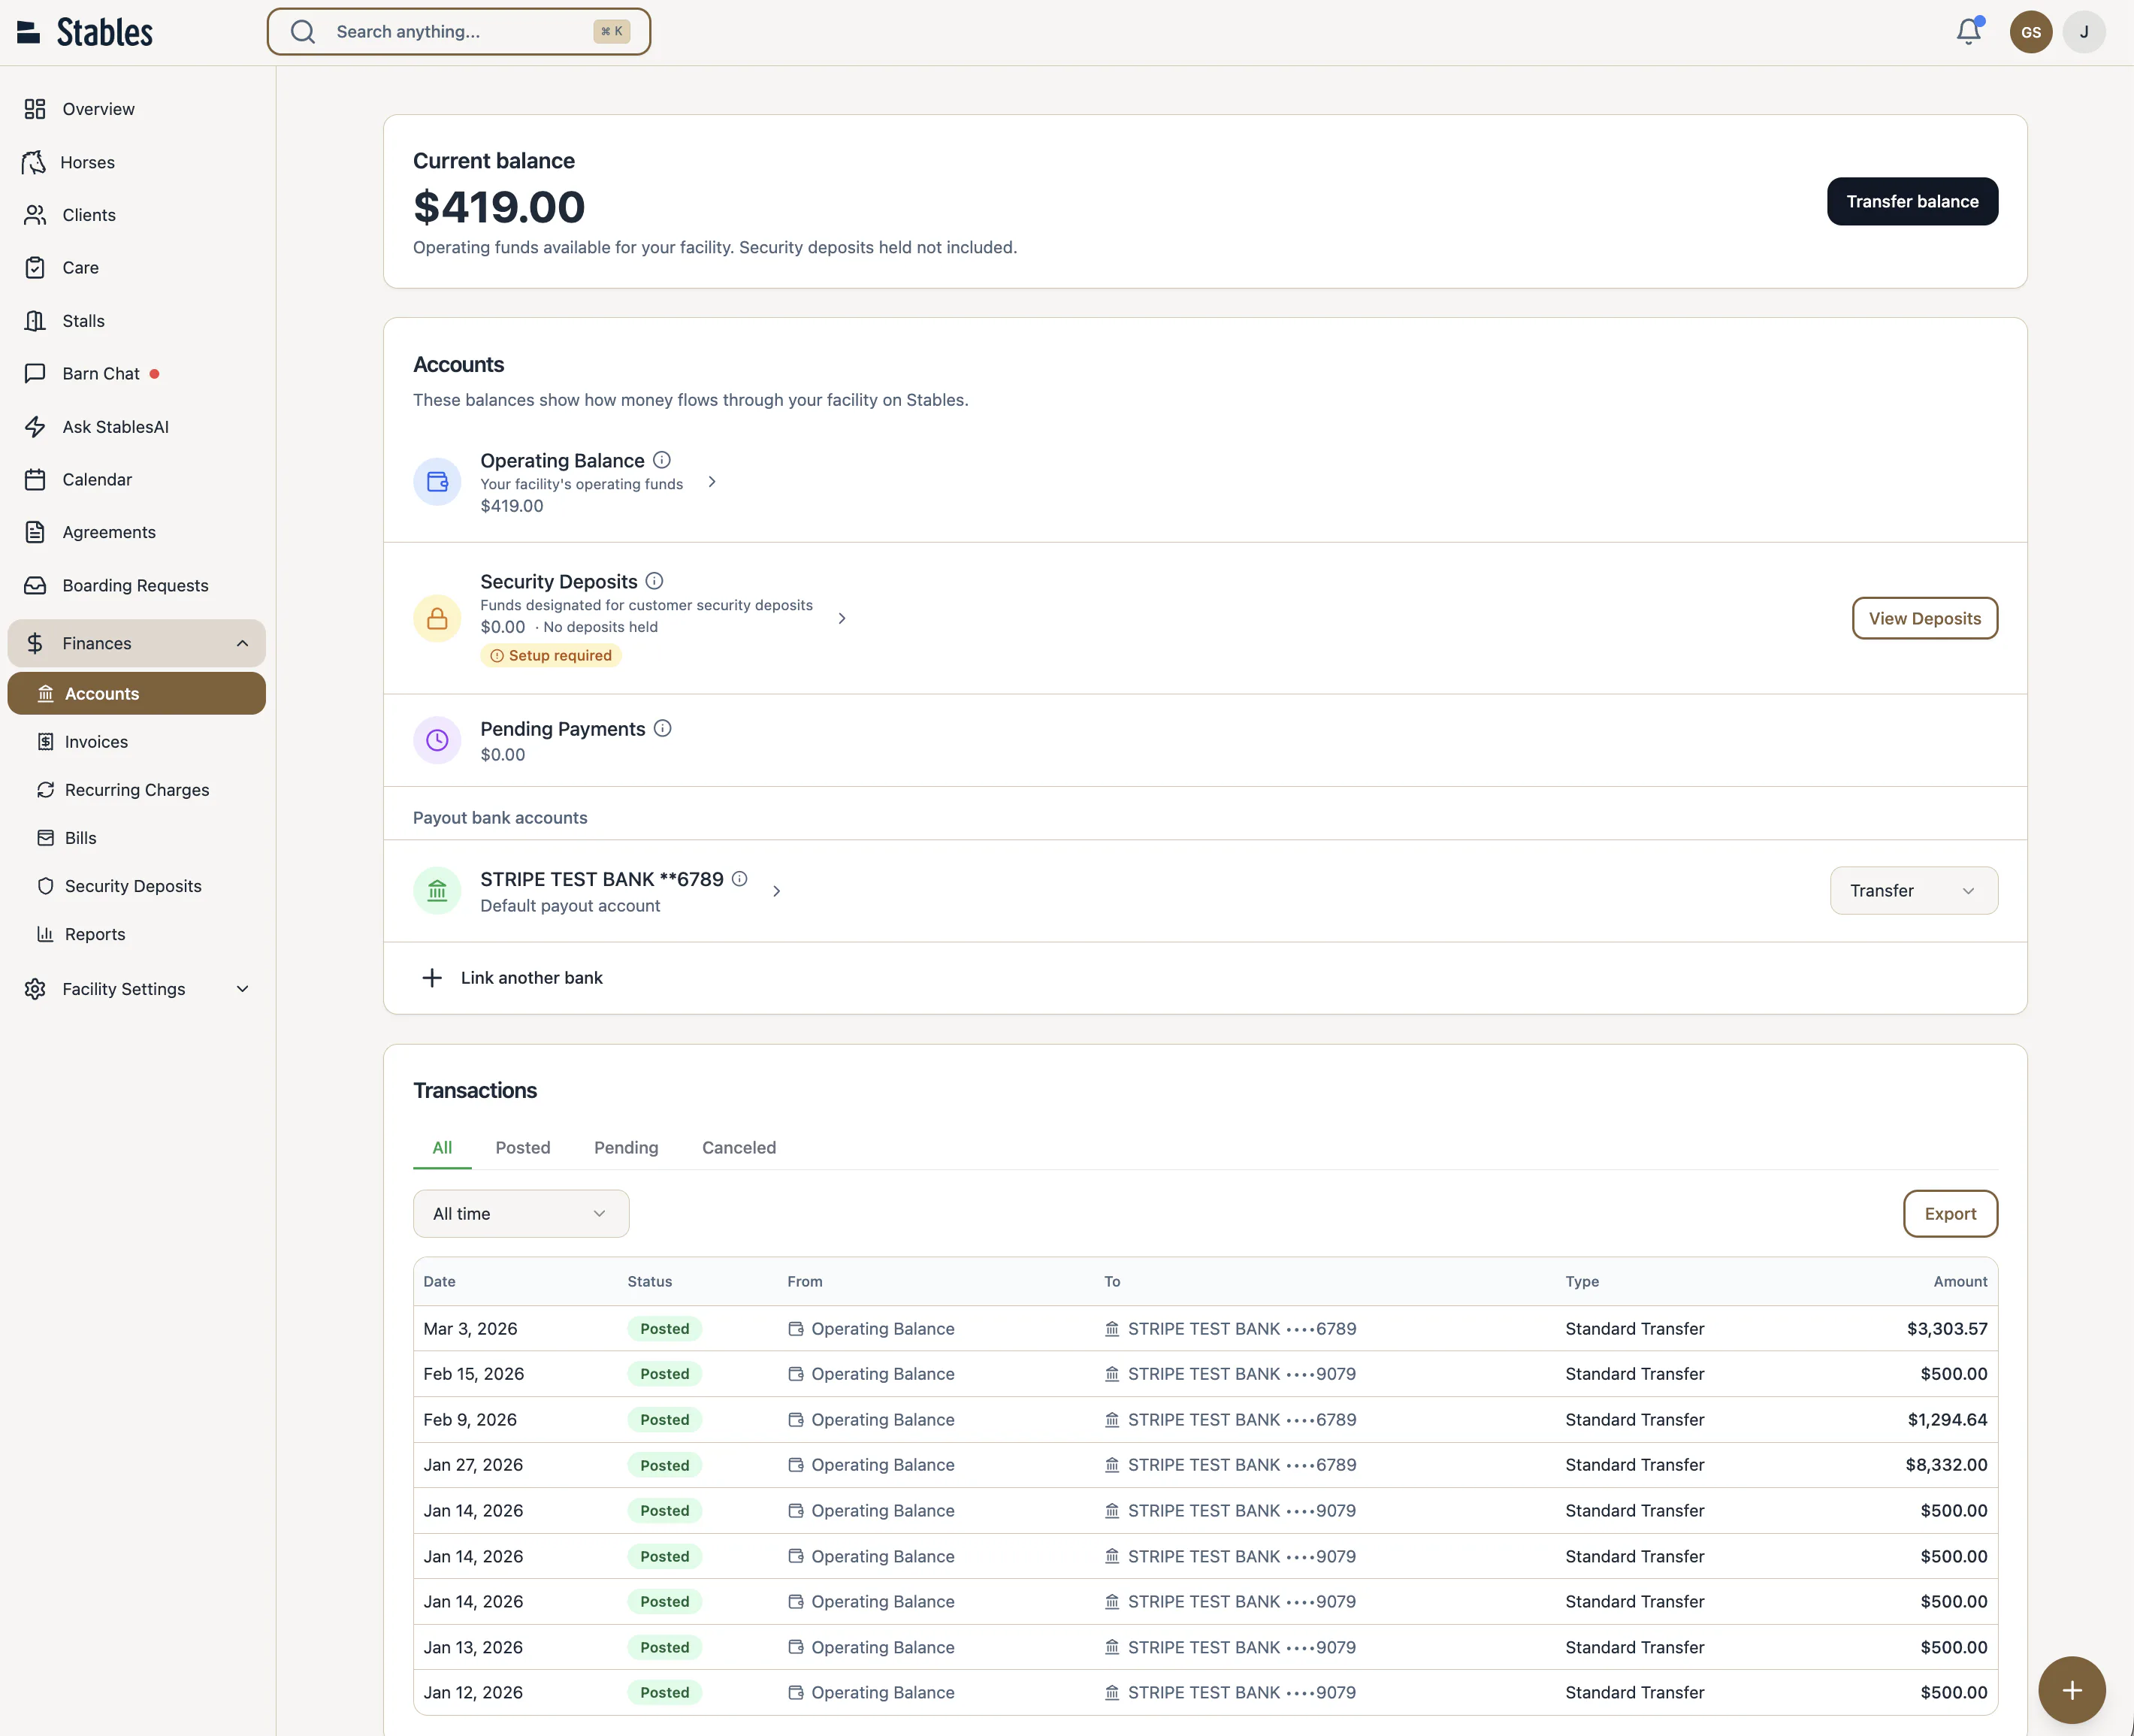Viewport: 2134px width, 1736px height.
Task: Open Recurring Charges in sidebar
Action: [137, 790]
